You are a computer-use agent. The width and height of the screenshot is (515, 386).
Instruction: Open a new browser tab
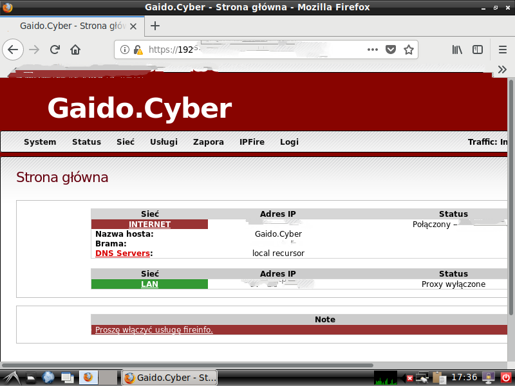(154, 26)
